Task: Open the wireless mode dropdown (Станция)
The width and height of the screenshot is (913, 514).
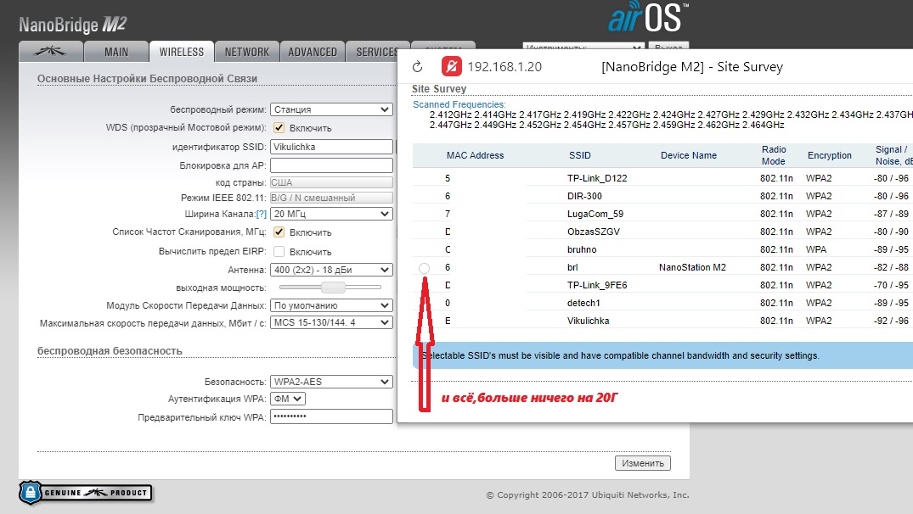Action: click(x=331, y=109)
